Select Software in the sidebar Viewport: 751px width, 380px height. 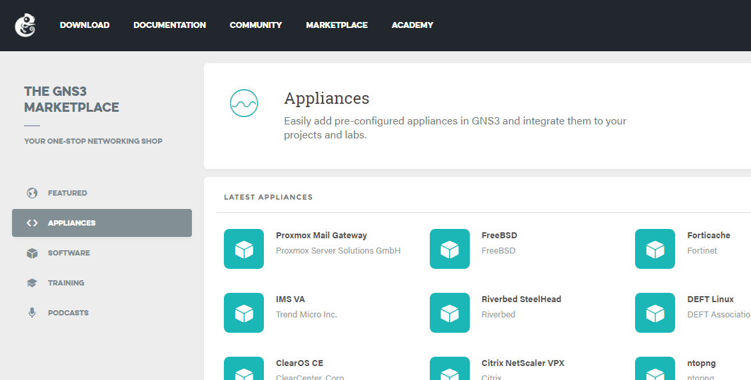coord(69,253)
